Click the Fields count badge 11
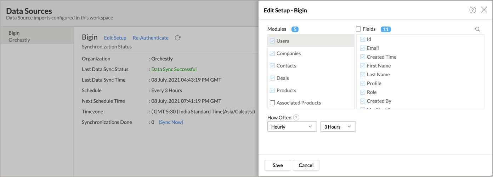 tap(386, 29)
